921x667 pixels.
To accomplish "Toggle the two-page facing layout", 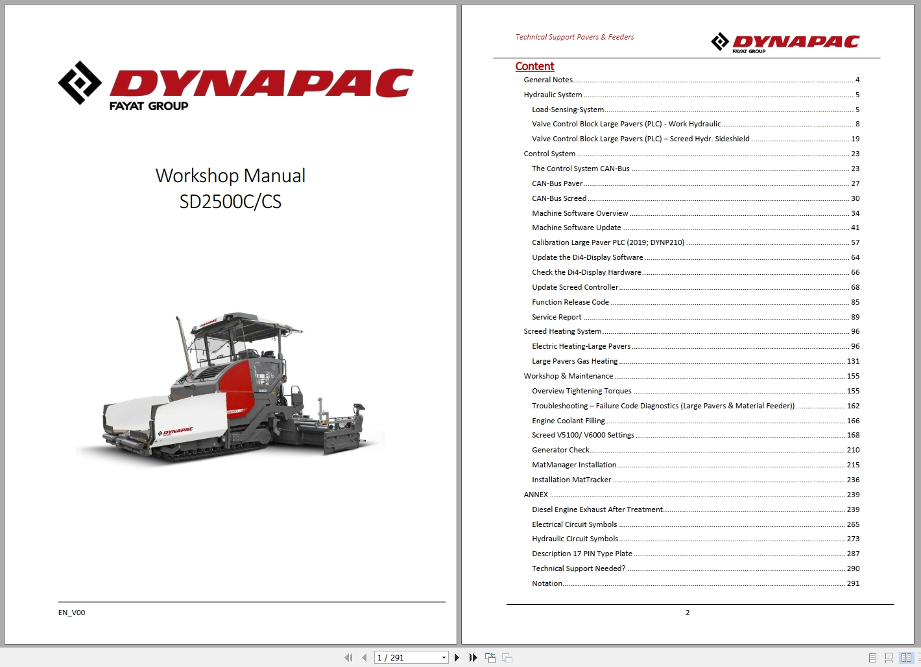I will 907,657.
